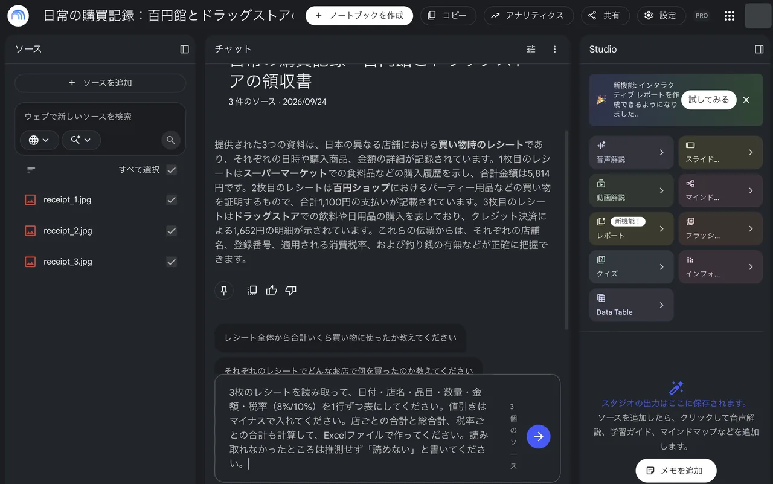
Task: Uncheck the receipt_3.jpg source checkbox
Action: (x=172, y=262)
